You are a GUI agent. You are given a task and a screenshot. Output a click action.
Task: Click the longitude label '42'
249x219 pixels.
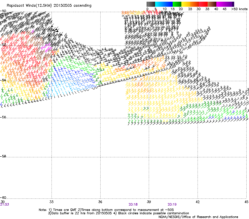coord(198,202)
